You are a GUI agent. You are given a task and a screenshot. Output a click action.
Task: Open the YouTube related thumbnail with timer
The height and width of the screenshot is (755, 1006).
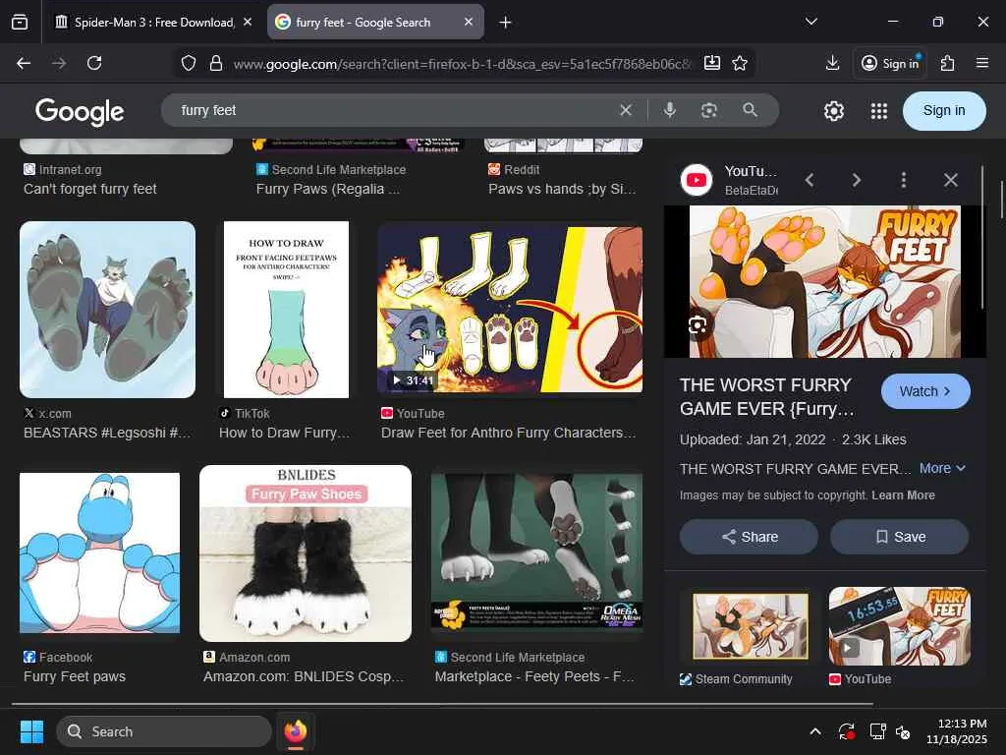click(x=900, y=626)
